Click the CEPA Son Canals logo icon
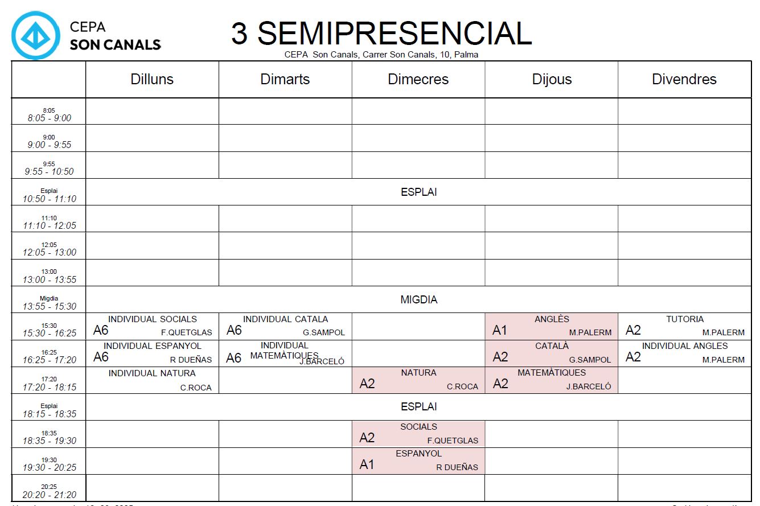Image resolution: width=760 pixels, height=506 pixels. (35, 35)
